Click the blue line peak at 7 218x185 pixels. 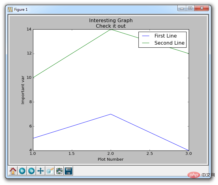tap(111, 114)
